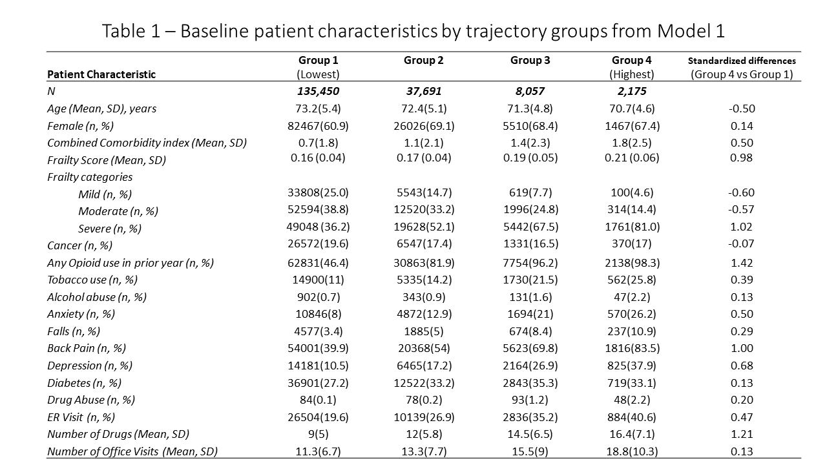Select the Frailty Score row label
Image resolution: width=827 pixels, height=465 pixels.
[106, 160]
